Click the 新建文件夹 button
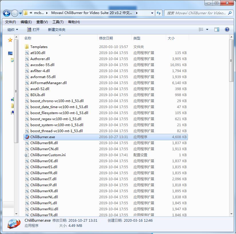Viewport: 236px width, 234px height. pyautogui.click(x=57, y=30)
